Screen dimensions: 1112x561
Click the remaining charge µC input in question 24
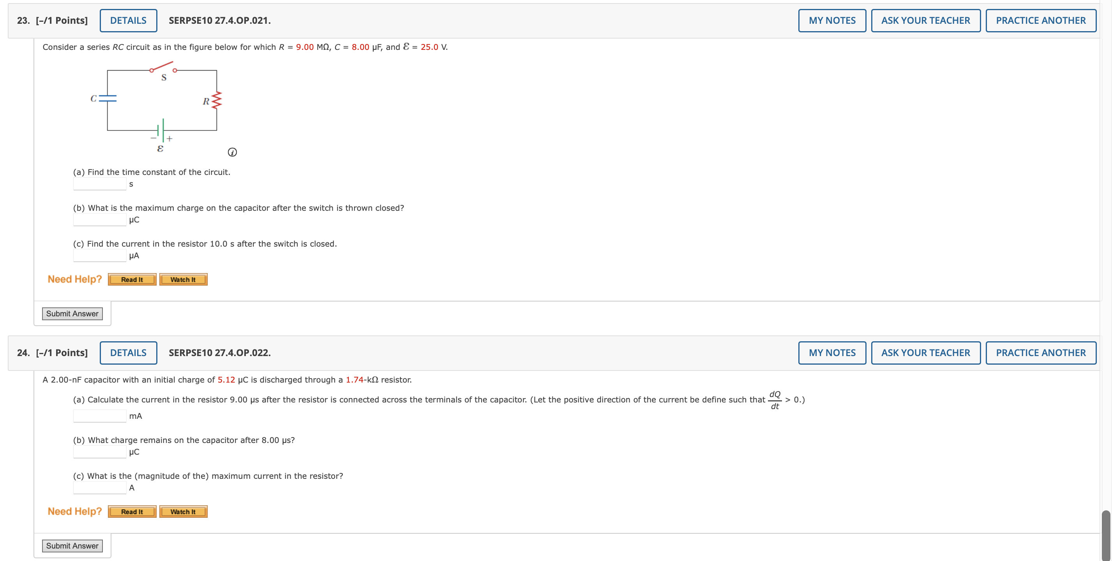pos(100,452)
